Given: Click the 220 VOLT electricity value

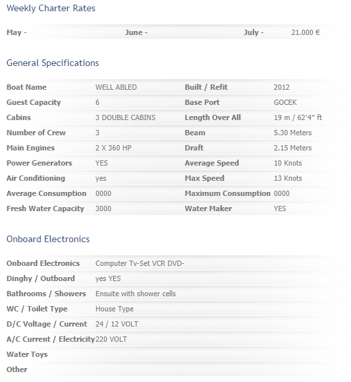Looking at the screenshot, I should [x=111, y=339].
